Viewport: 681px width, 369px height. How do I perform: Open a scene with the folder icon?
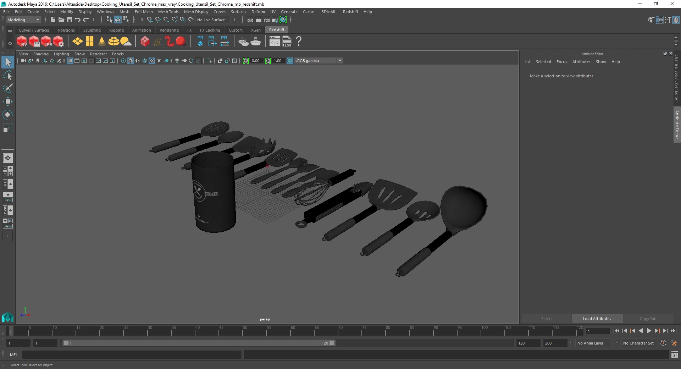click(x=61, y=20)
